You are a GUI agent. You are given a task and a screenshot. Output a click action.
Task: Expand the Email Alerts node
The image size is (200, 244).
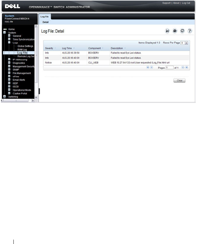point(9,79)
